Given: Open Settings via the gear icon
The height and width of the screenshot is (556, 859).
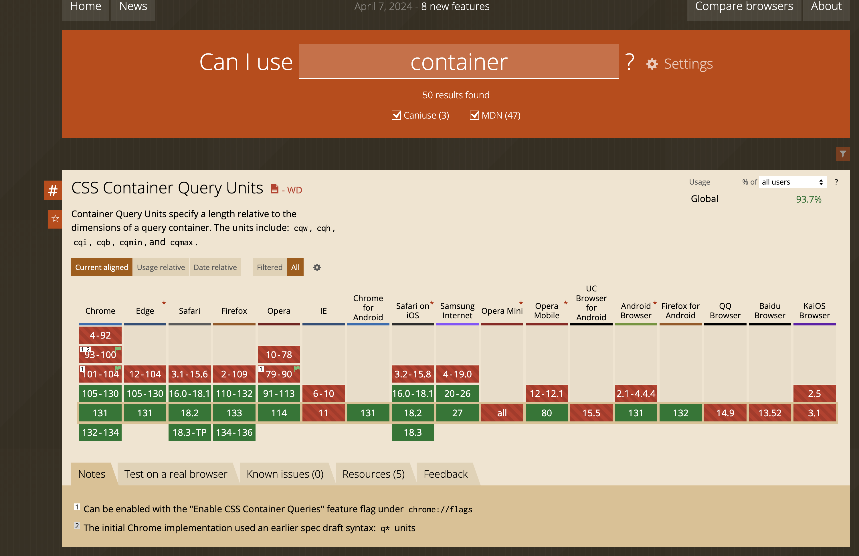Looking at the screenshot, I should [652, 64].
